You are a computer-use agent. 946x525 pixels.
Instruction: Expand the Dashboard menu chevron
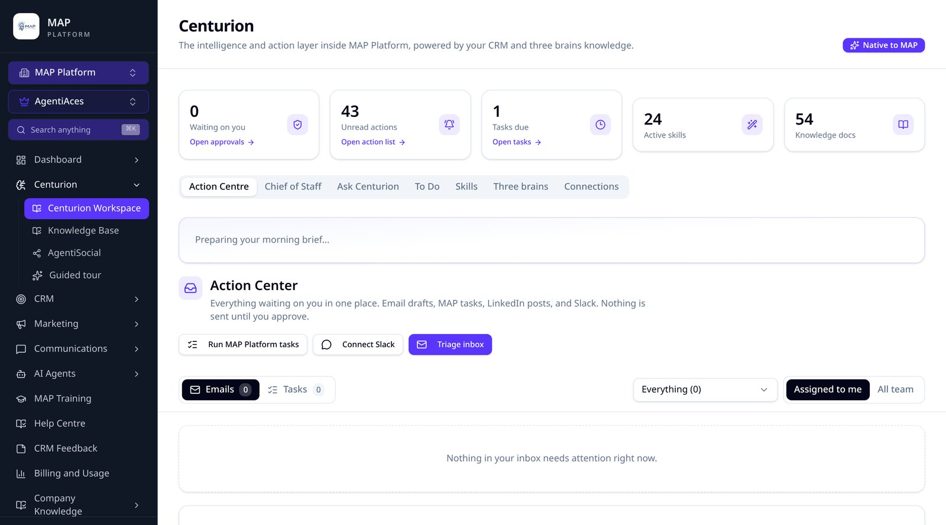point(137,160)
